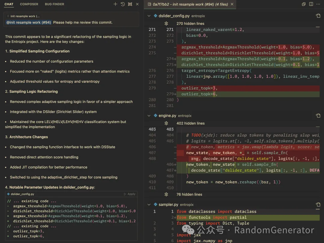
Task: Expand chat panel to fullscreen icon
Action: pos(130,4)
